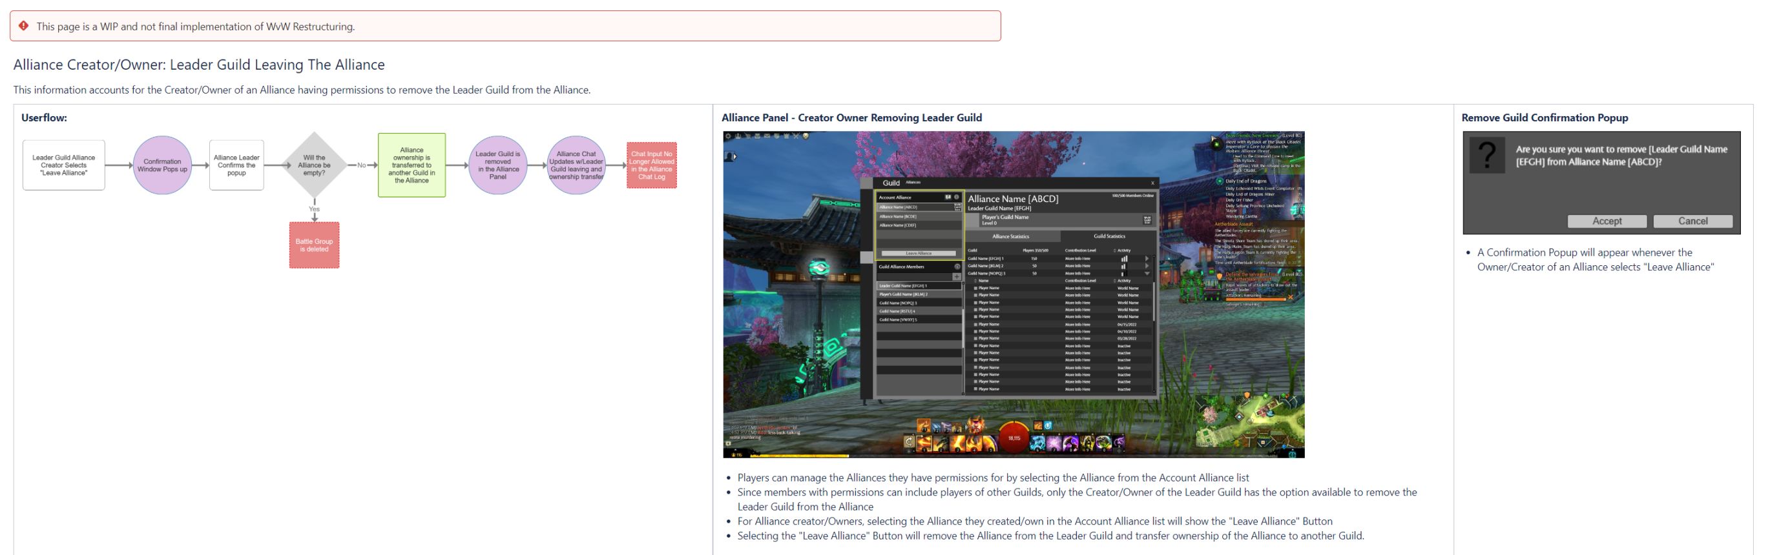Sort guilds by the upper Activity column header
The width and height of the screenshot is (1770, 555).
tap(1123, 250)
